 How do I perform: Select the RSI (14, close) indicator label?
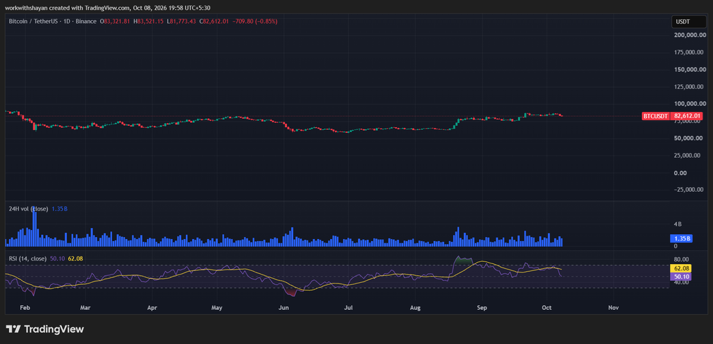pyautogui.click(x=28, y=259)
